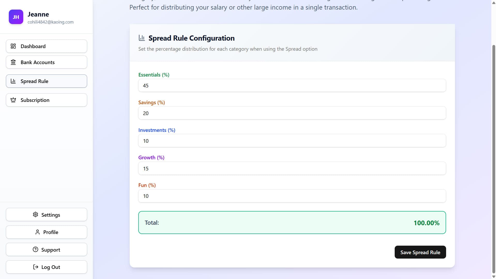Click the Profile person icon
Image resolution: width=496 pixels, height=279 pixels.
click(x=37, y=232)
